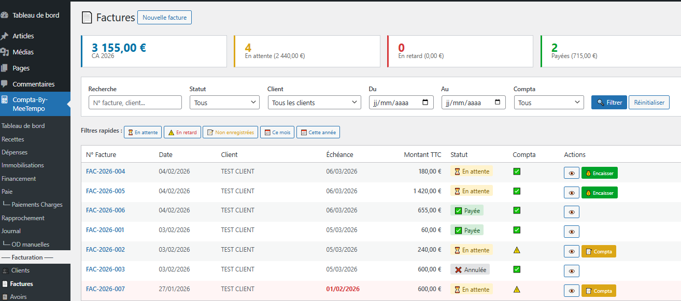Click Encaisser for invoice FAC-2026-005

[599, 192]
